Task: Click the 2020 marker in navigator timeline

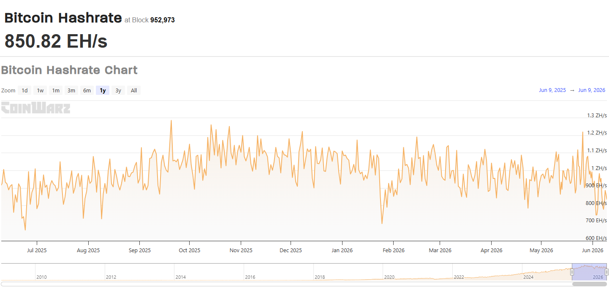Action: [389, 277]
